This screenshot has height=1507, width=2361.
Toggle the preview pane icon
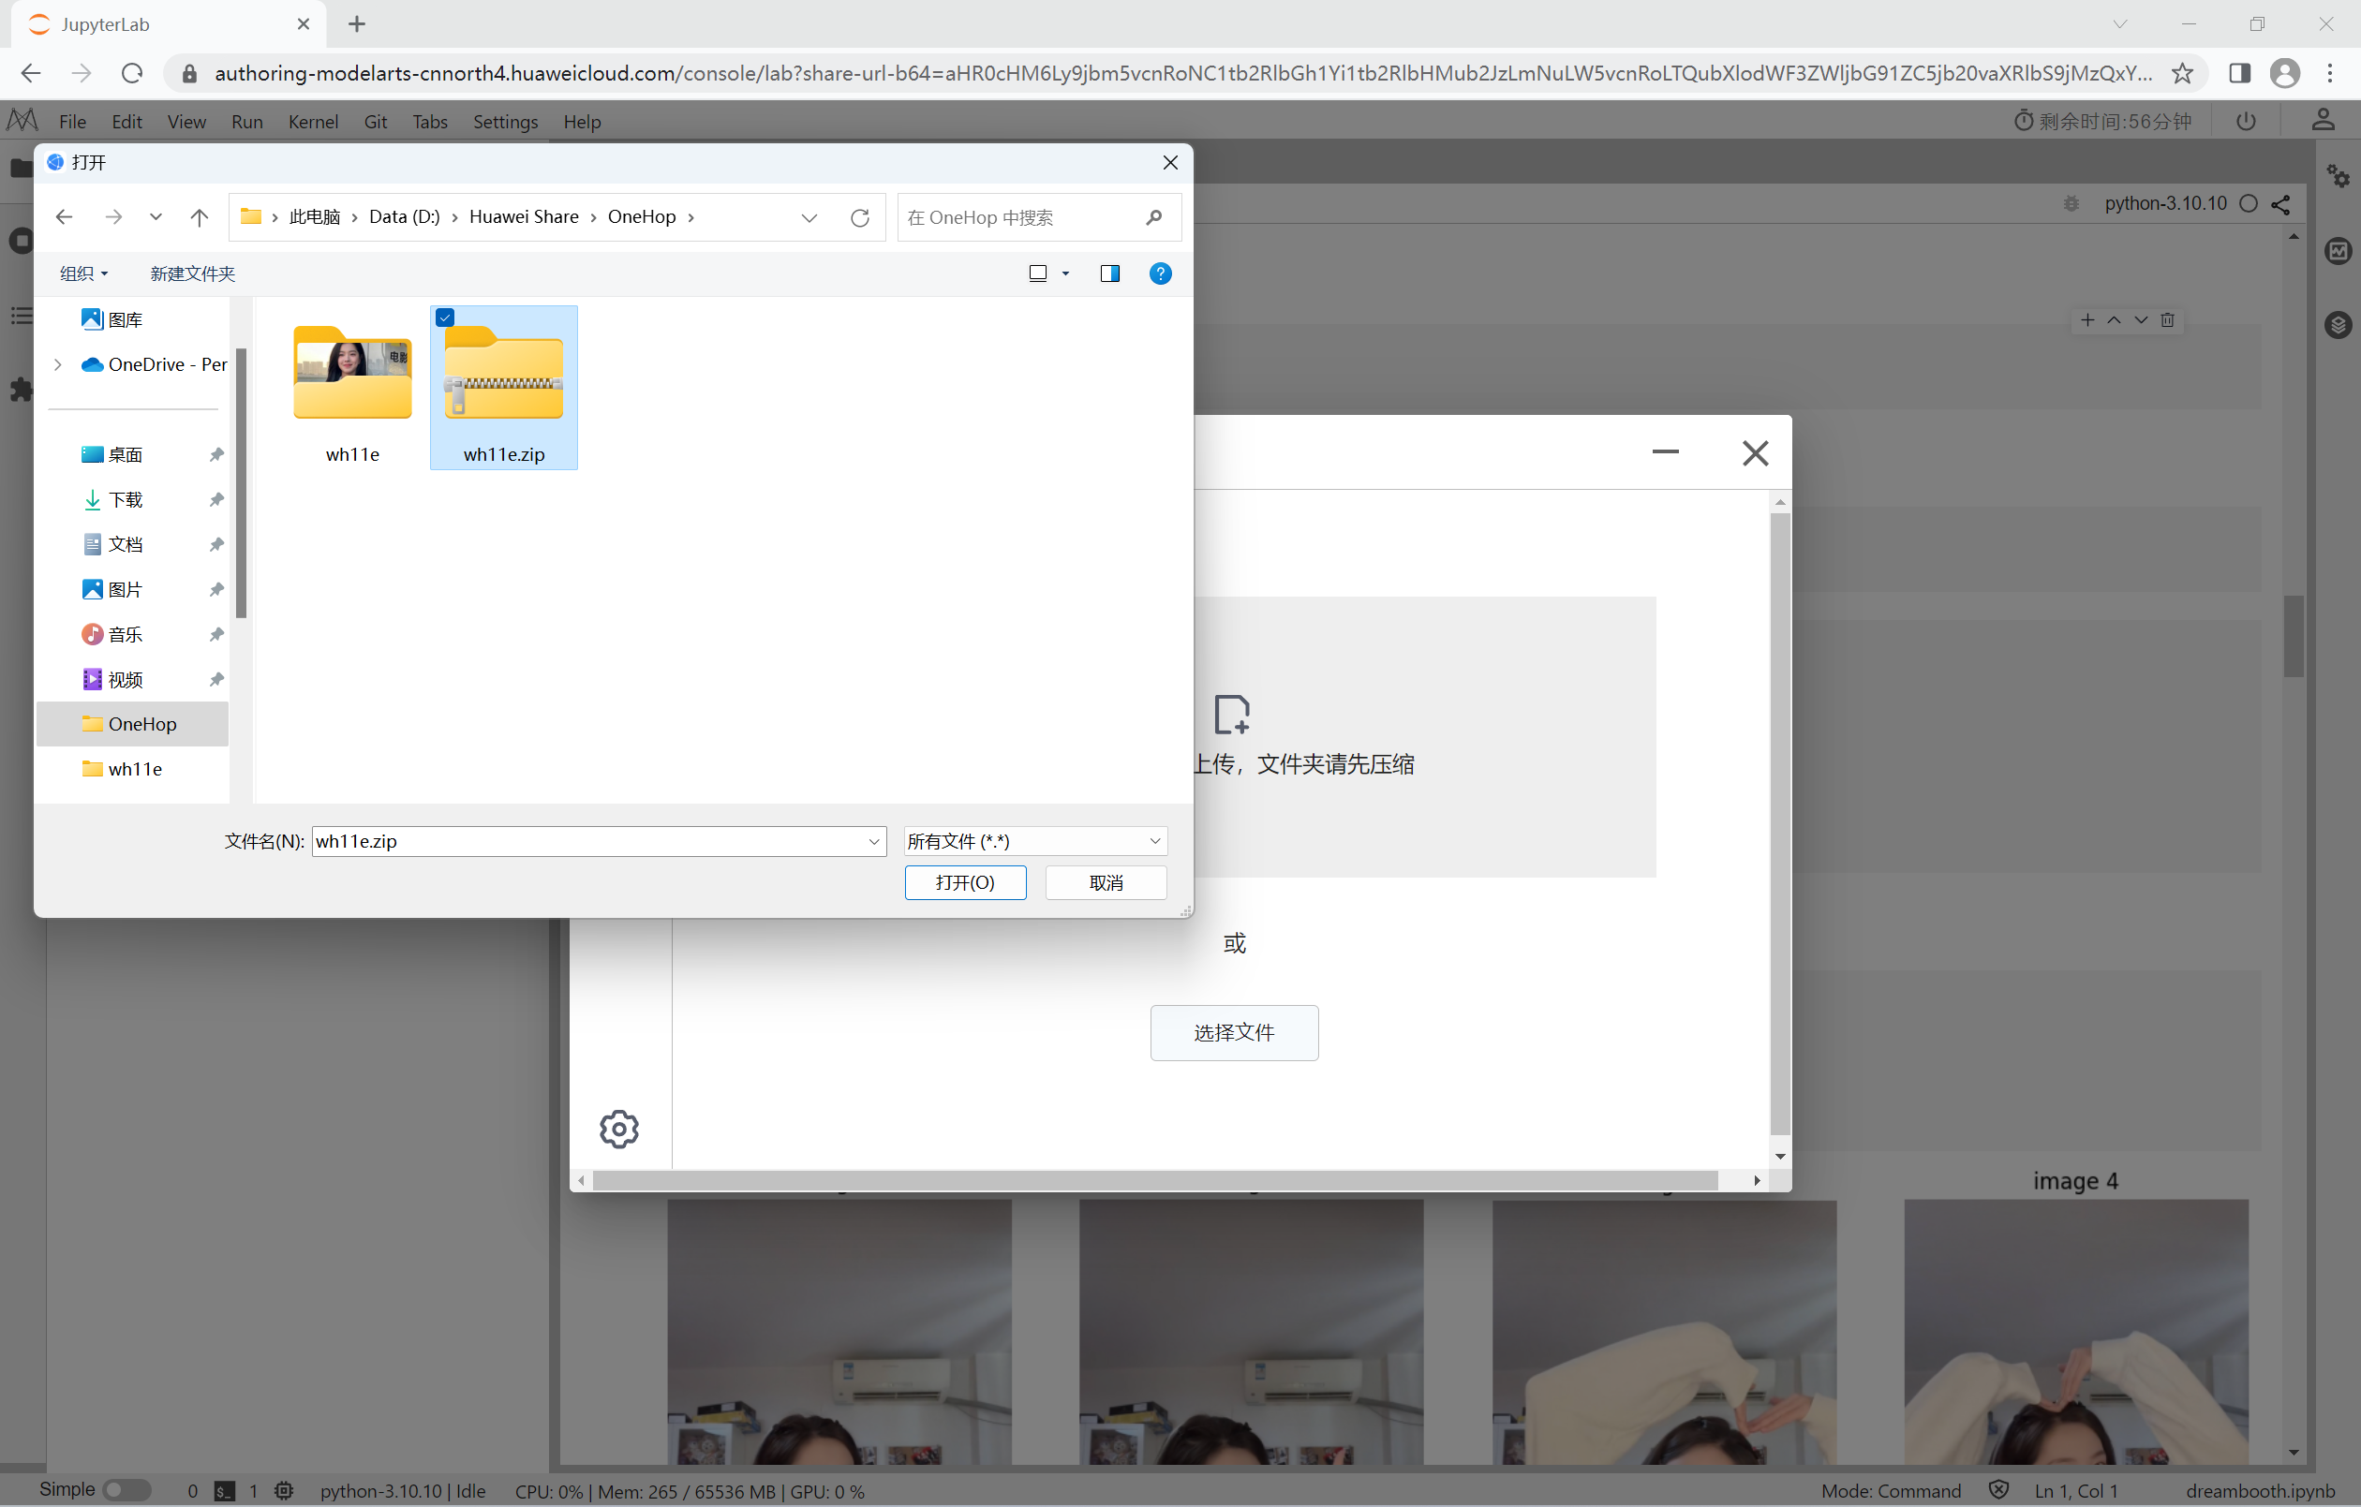(x=1110, y=273)
